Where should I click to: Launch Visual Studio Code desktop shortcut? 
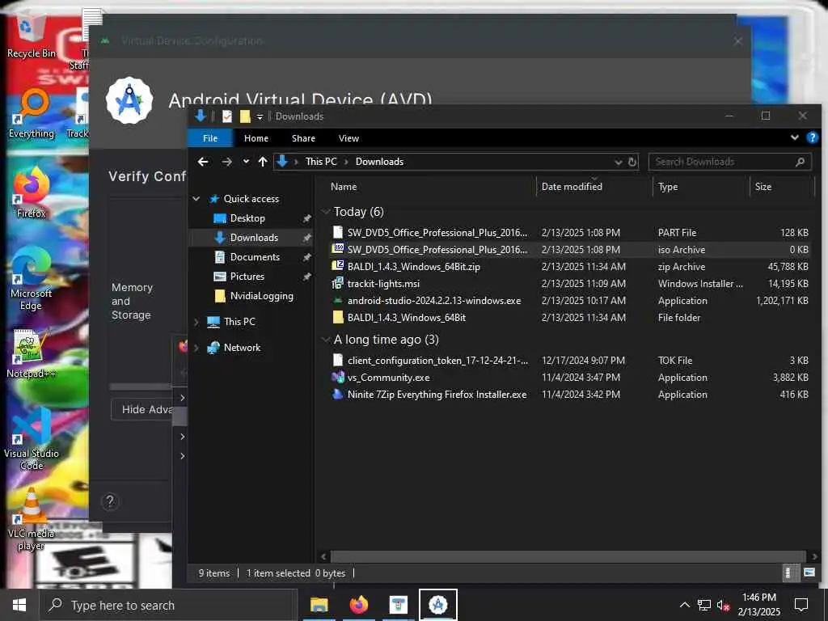(x=32, y=439)
